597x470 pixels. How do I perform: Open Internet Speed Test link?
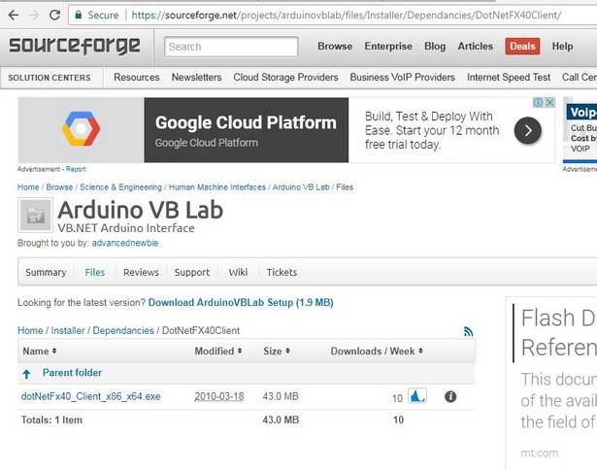pyautogui.click(x=509, y=78)
